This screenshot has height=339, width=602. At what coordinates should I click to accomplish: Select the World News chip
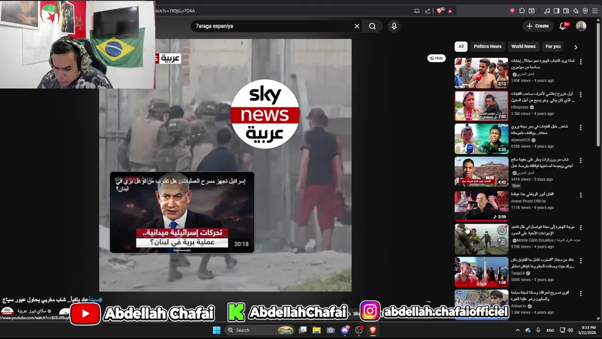click(523, 47)
